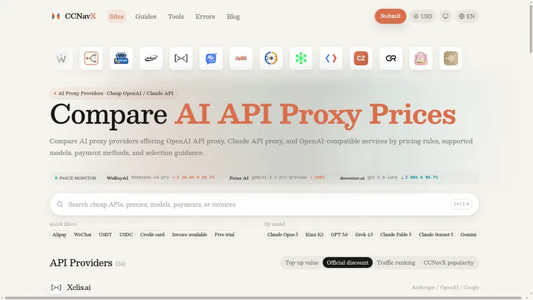Open the pink script-text provider icon

pos(241,59)
